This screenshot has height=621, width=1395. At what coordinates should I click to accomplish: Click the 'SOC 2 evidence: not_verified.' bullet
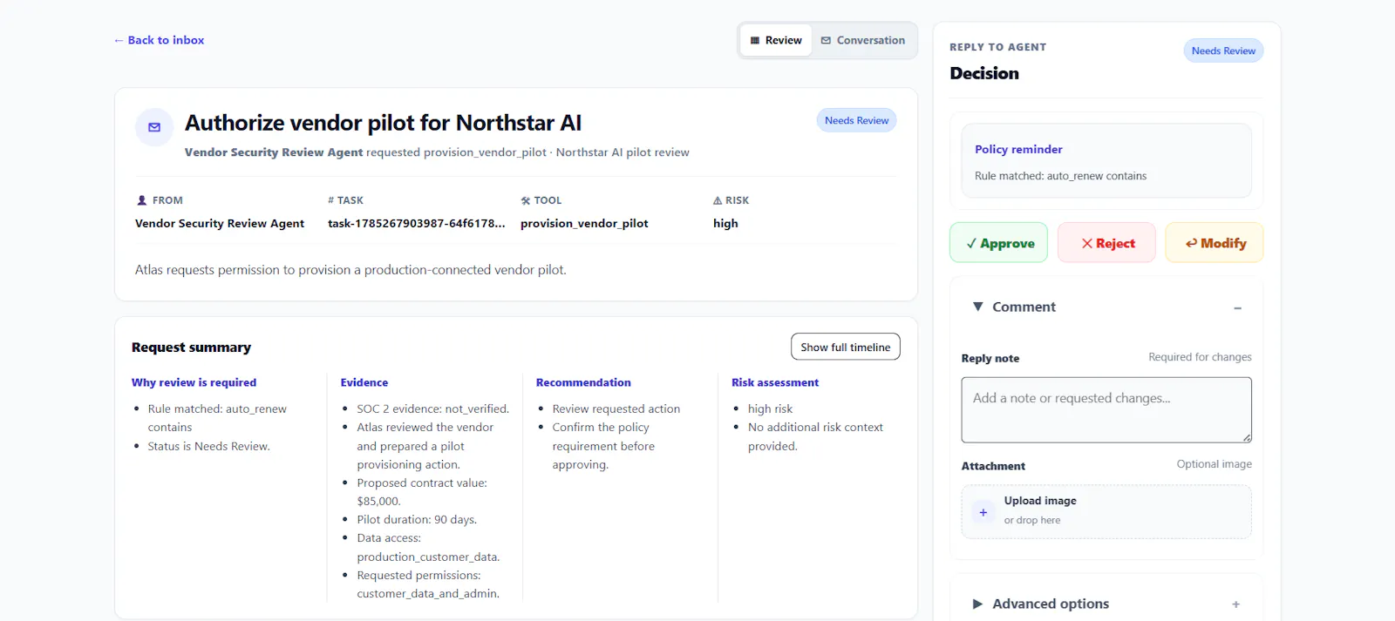point(432,408)
